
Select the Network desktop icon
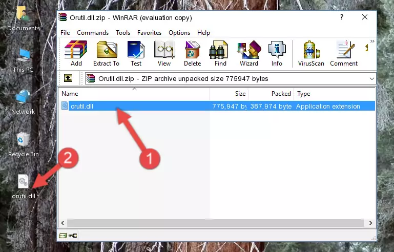23,102
